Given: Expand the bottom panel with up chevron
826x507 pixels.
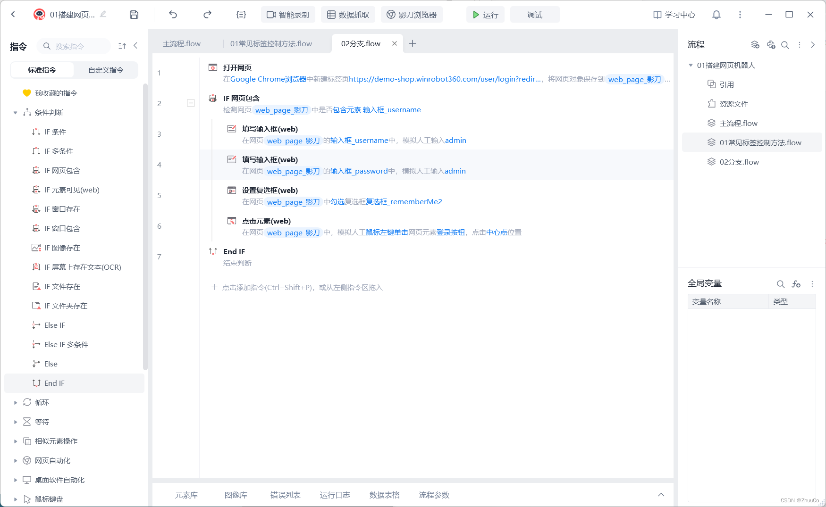Looking at the screenshot, I should tap(661, 495).
